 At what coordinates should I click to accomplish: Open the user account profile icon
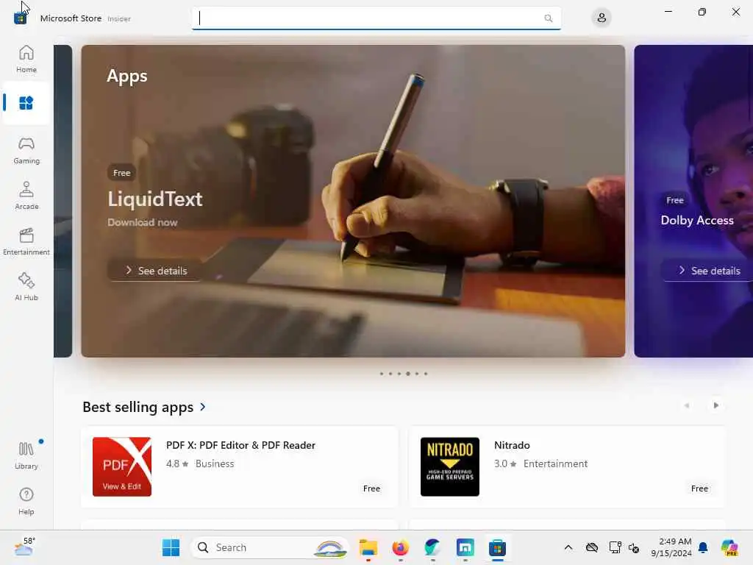click(x=602, y=18)
